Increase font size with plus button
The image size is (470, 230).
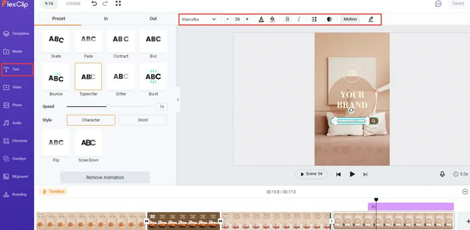247,19
